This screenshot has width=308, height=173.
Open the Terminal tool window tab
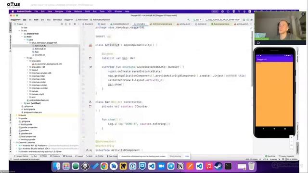(67, 156)
